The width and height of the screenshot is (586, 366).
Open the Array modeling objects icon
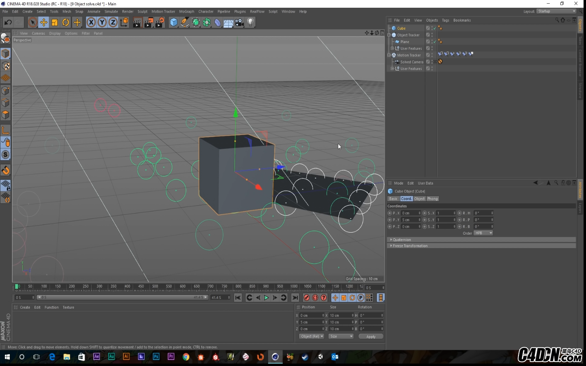point(207,22)
